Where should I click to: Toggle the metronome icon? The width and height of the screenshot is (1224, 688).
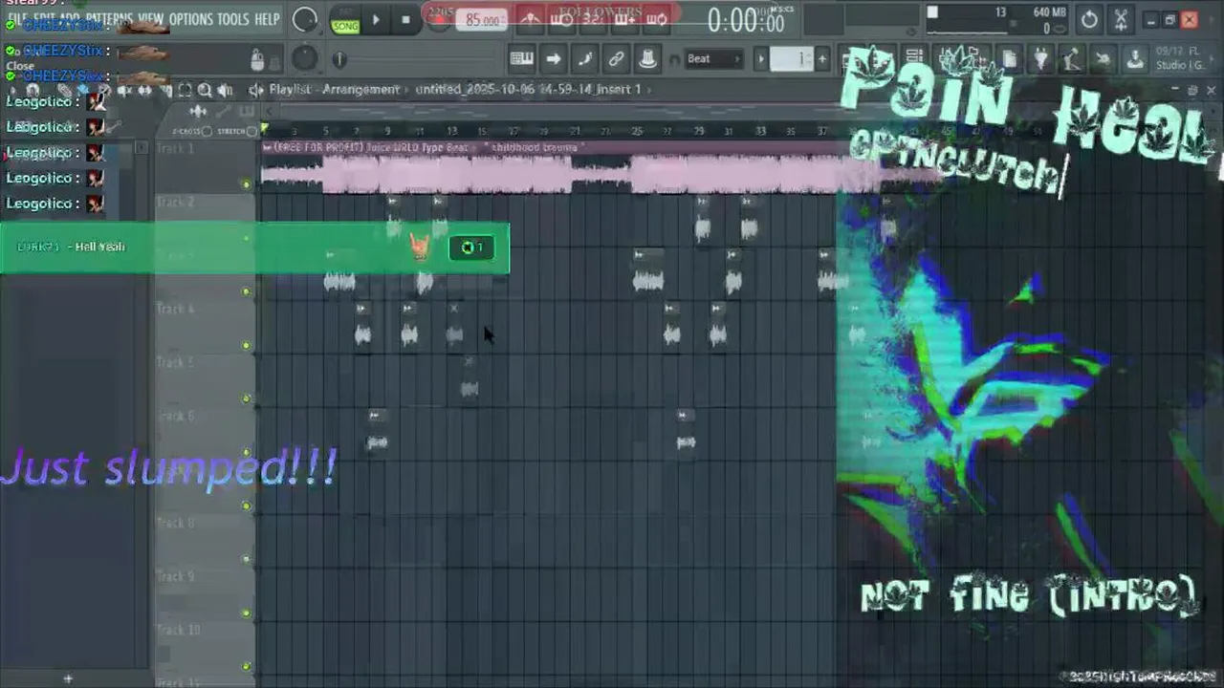pos(530,19)
